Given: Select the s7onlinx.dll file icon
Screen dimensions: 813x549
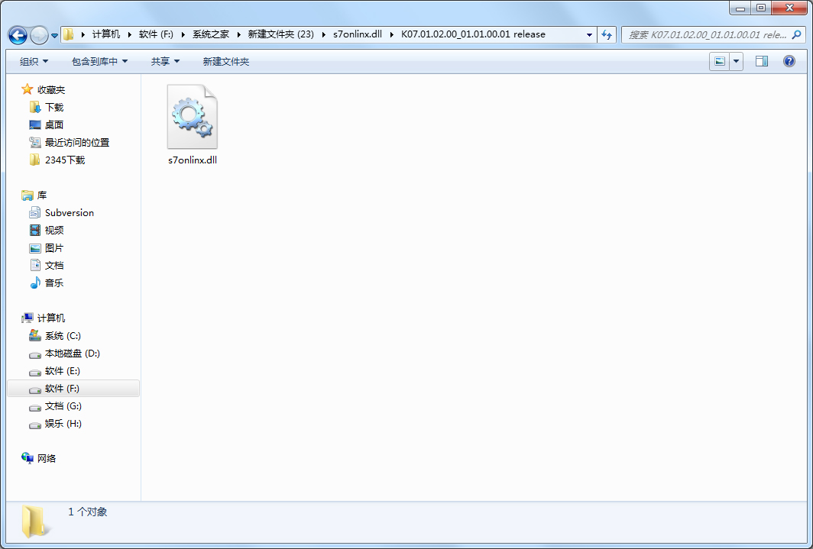Looking at the screenshot, I should pos(192,116).
